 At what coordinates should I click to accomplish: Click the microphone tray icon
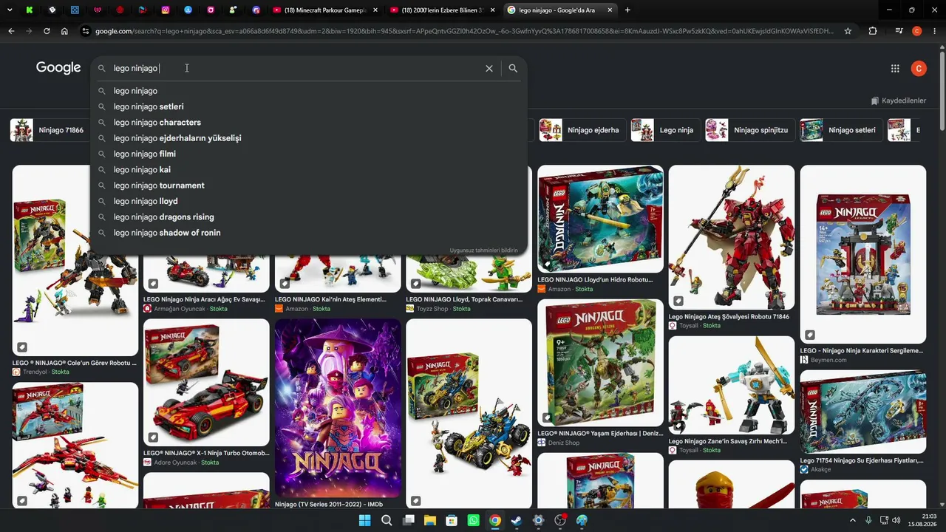pyautogui.click(x=868, y=520)
